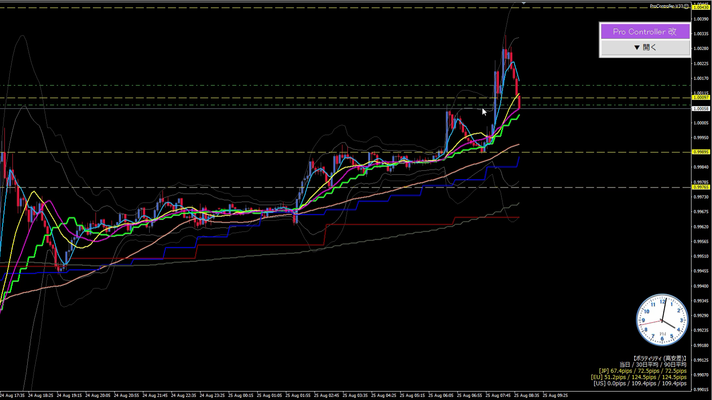This screenshot has width=712, height=400.
Task: Click the 1.00280 price scale label
Action: click(701, 49)
